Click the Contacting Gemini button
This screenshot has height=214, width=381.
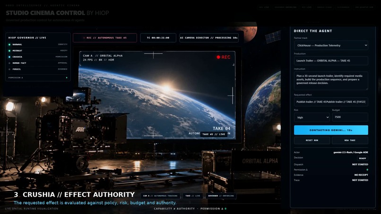pyautogui.click(x=331, y=130)
